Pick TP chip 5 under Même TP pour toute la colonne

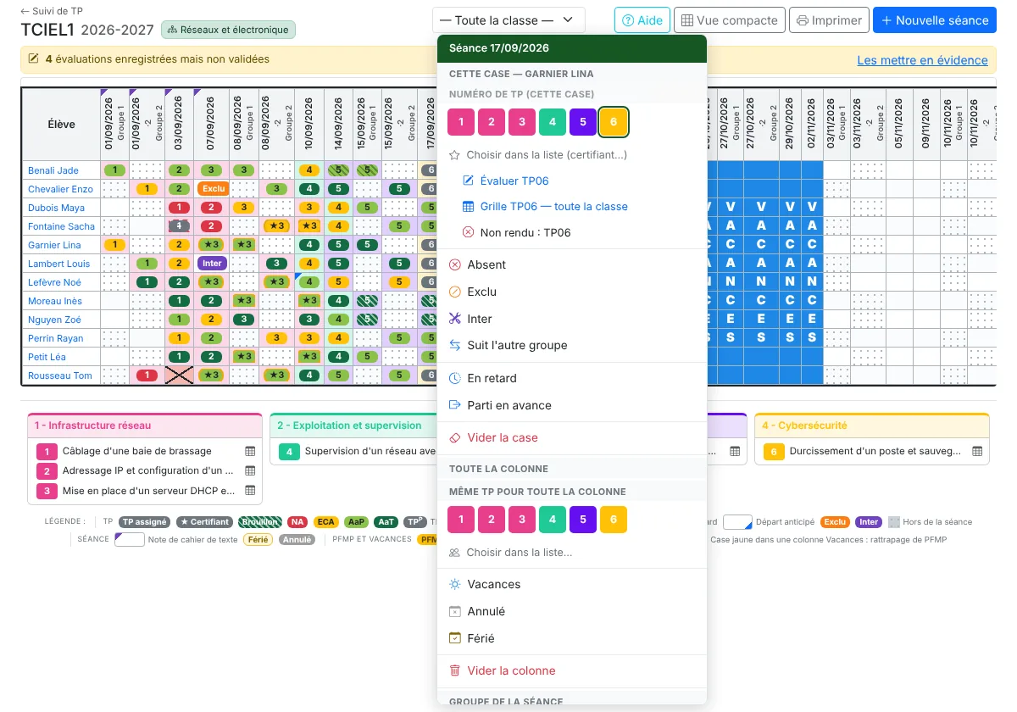point(583,520)
